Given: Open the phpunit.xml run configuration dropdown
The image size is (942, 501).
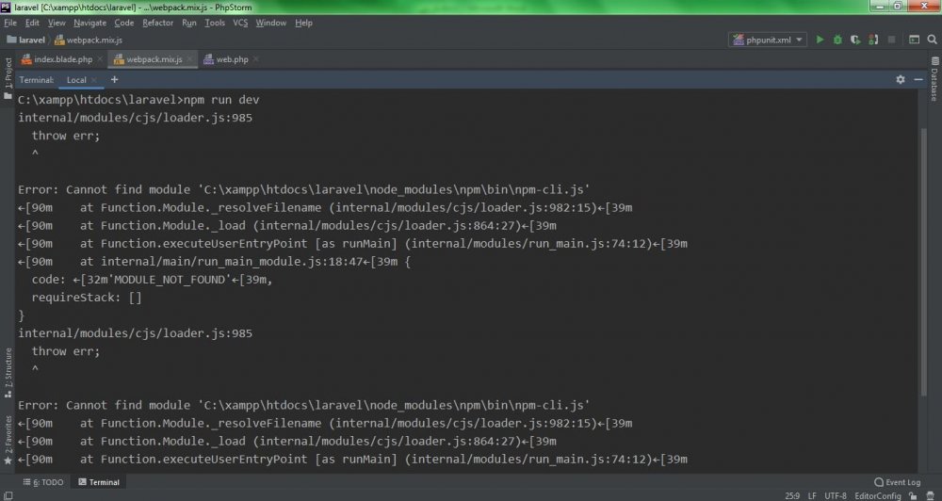Looking at the screenshot, I should pos(768,40).
